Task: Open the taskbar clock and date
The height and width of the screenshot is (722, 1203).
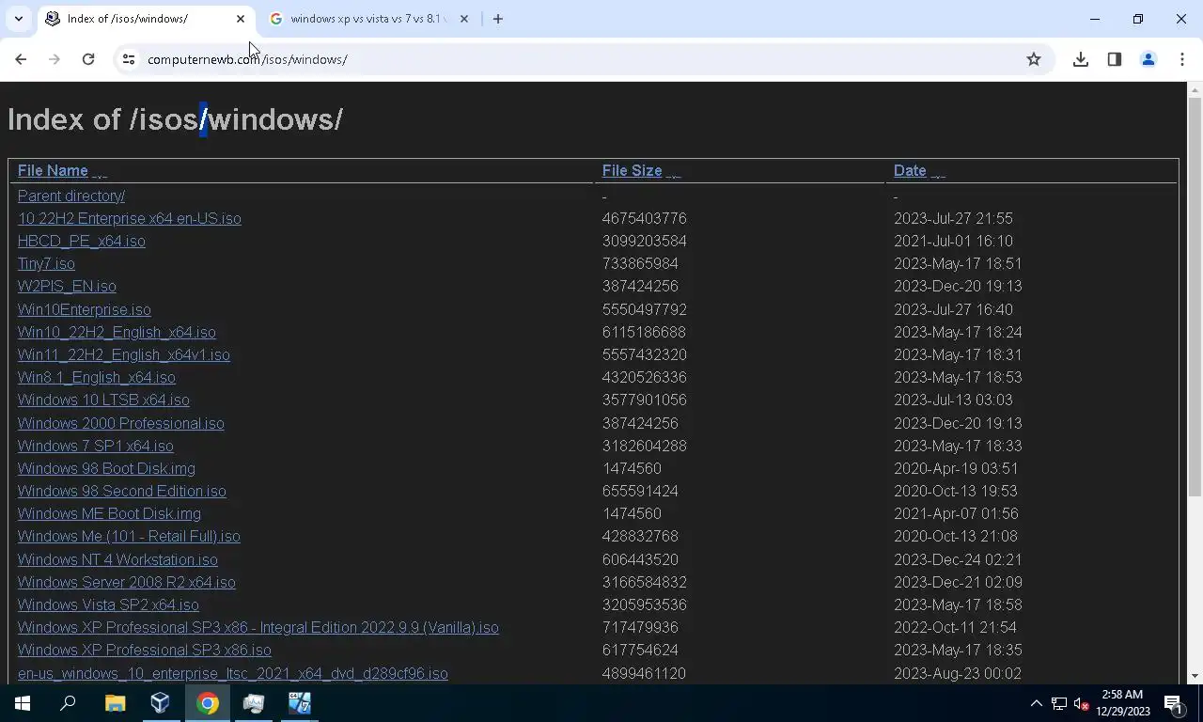Action: click(1124, 703)
